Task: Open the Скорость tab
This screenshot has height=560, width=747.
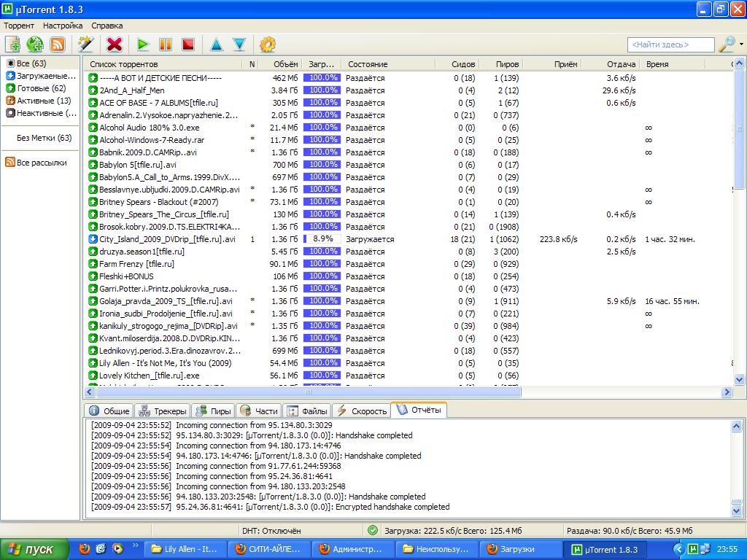Action: click(x=362, y=411)
